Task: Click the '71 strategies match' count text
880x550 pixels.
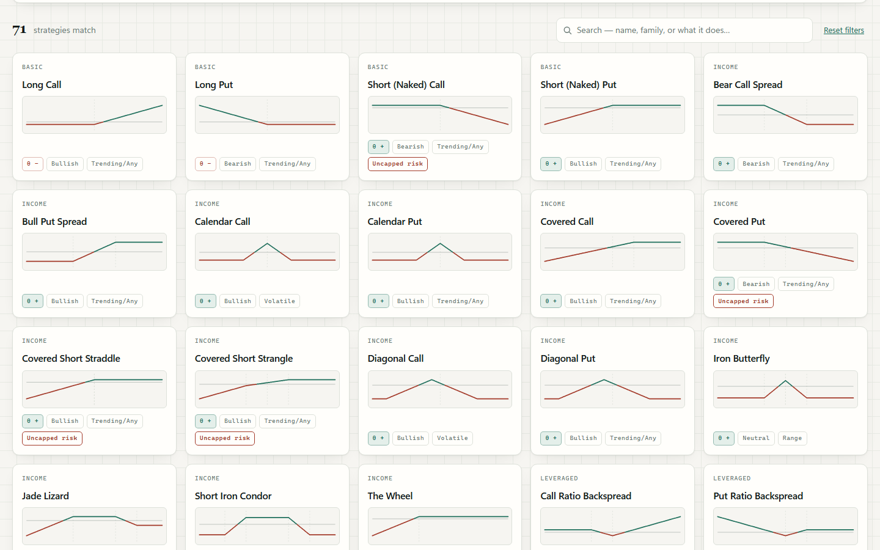Action: pyautogui.click(x=54, y=30)
